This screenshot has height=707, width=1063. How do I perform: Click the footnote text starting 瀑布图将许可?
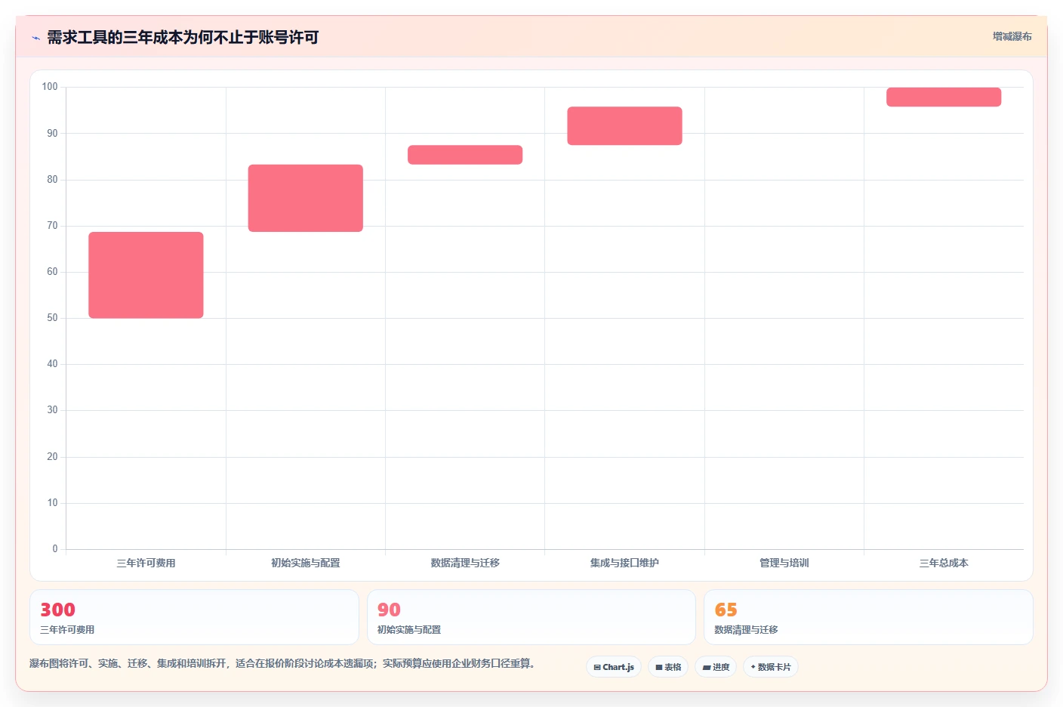(282, 663)
